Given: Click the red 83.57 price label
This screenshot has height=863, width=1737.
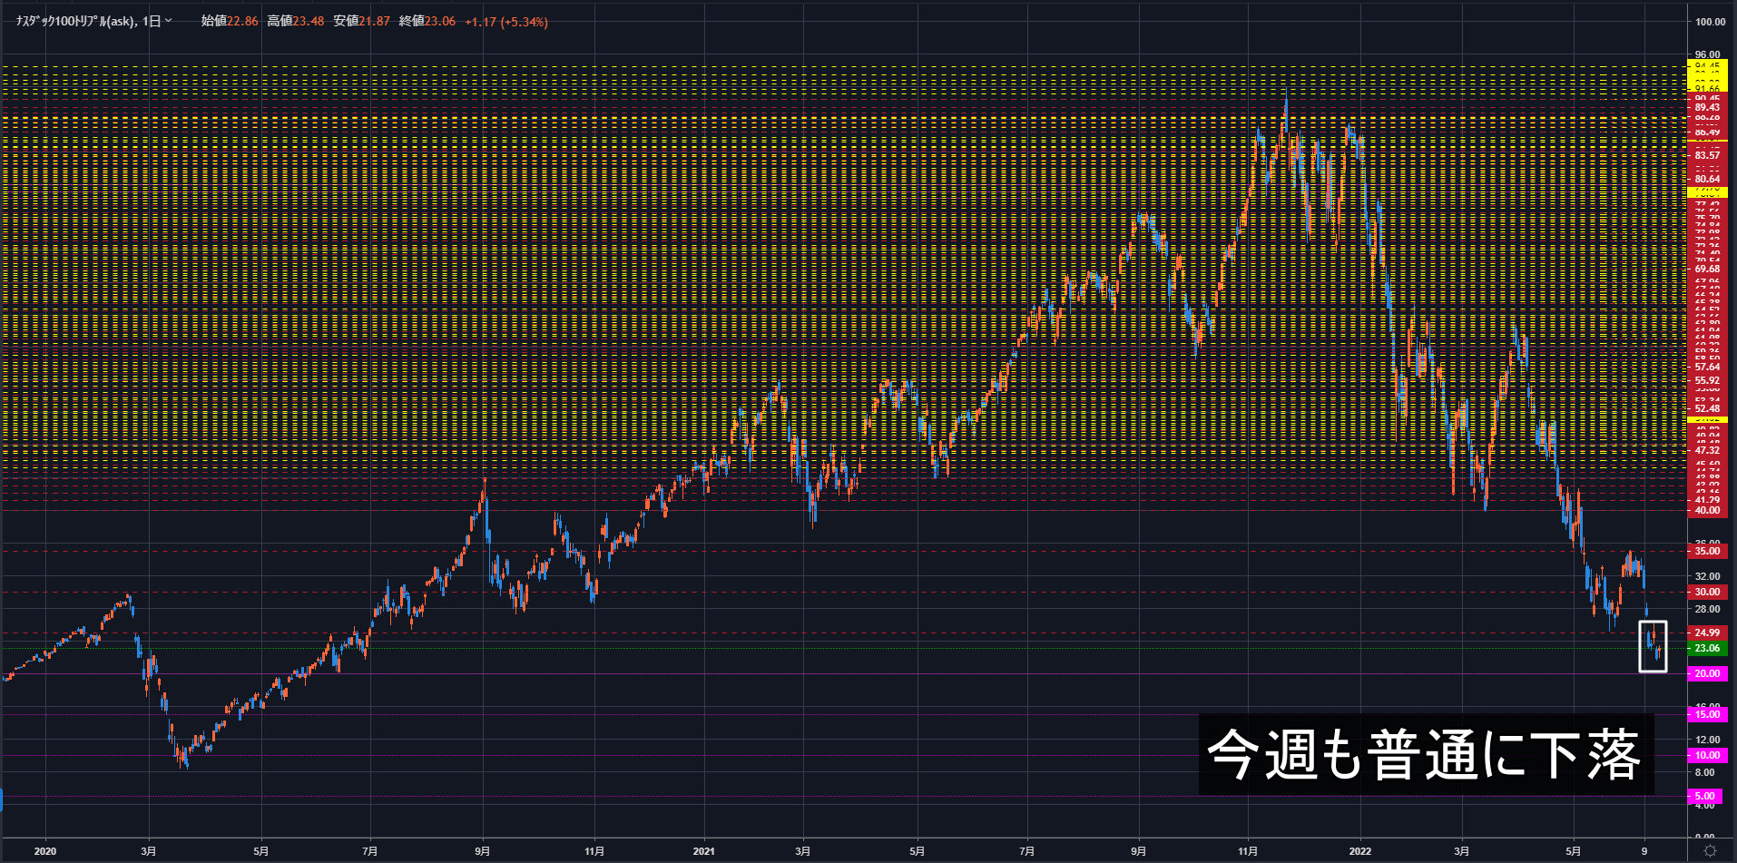Looking at the screenshot, I should (x=1706, y=155).
